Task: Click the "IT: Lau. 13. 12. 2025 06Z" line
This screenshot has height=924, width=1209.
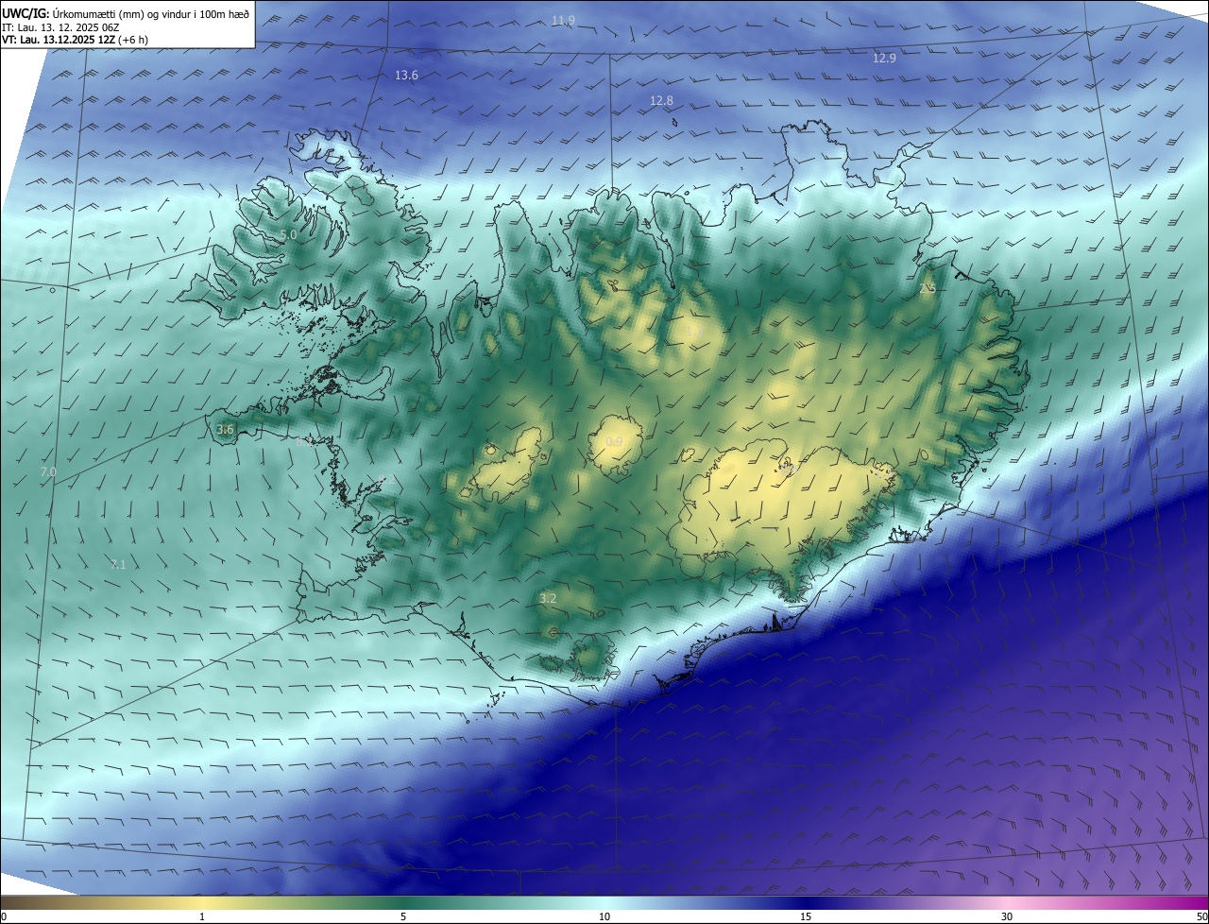Action: coord(60,27)
